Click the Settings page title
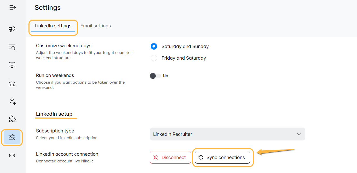Screen dimensions: 357x173 click(x=48, y=8)
